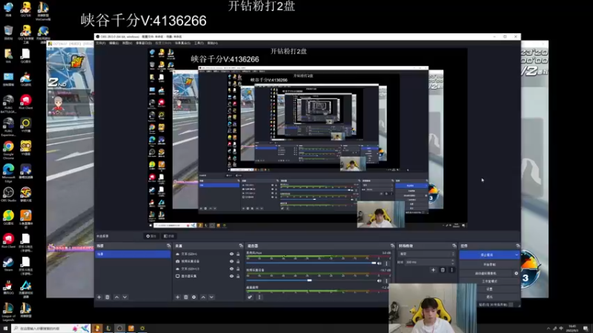Click the 工作室模式 studio mode button

point(489,281)
